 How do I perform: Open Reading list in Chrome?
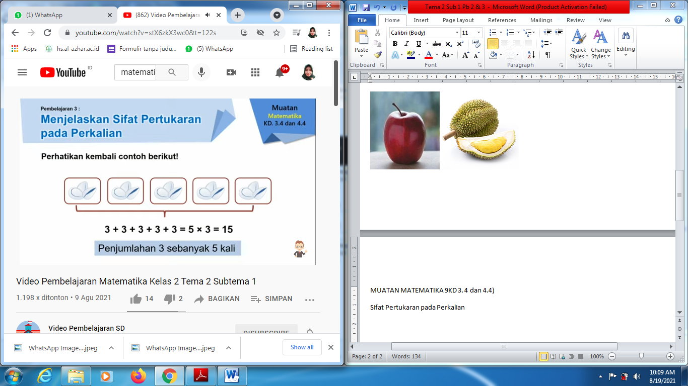click(x=312, y=49)
